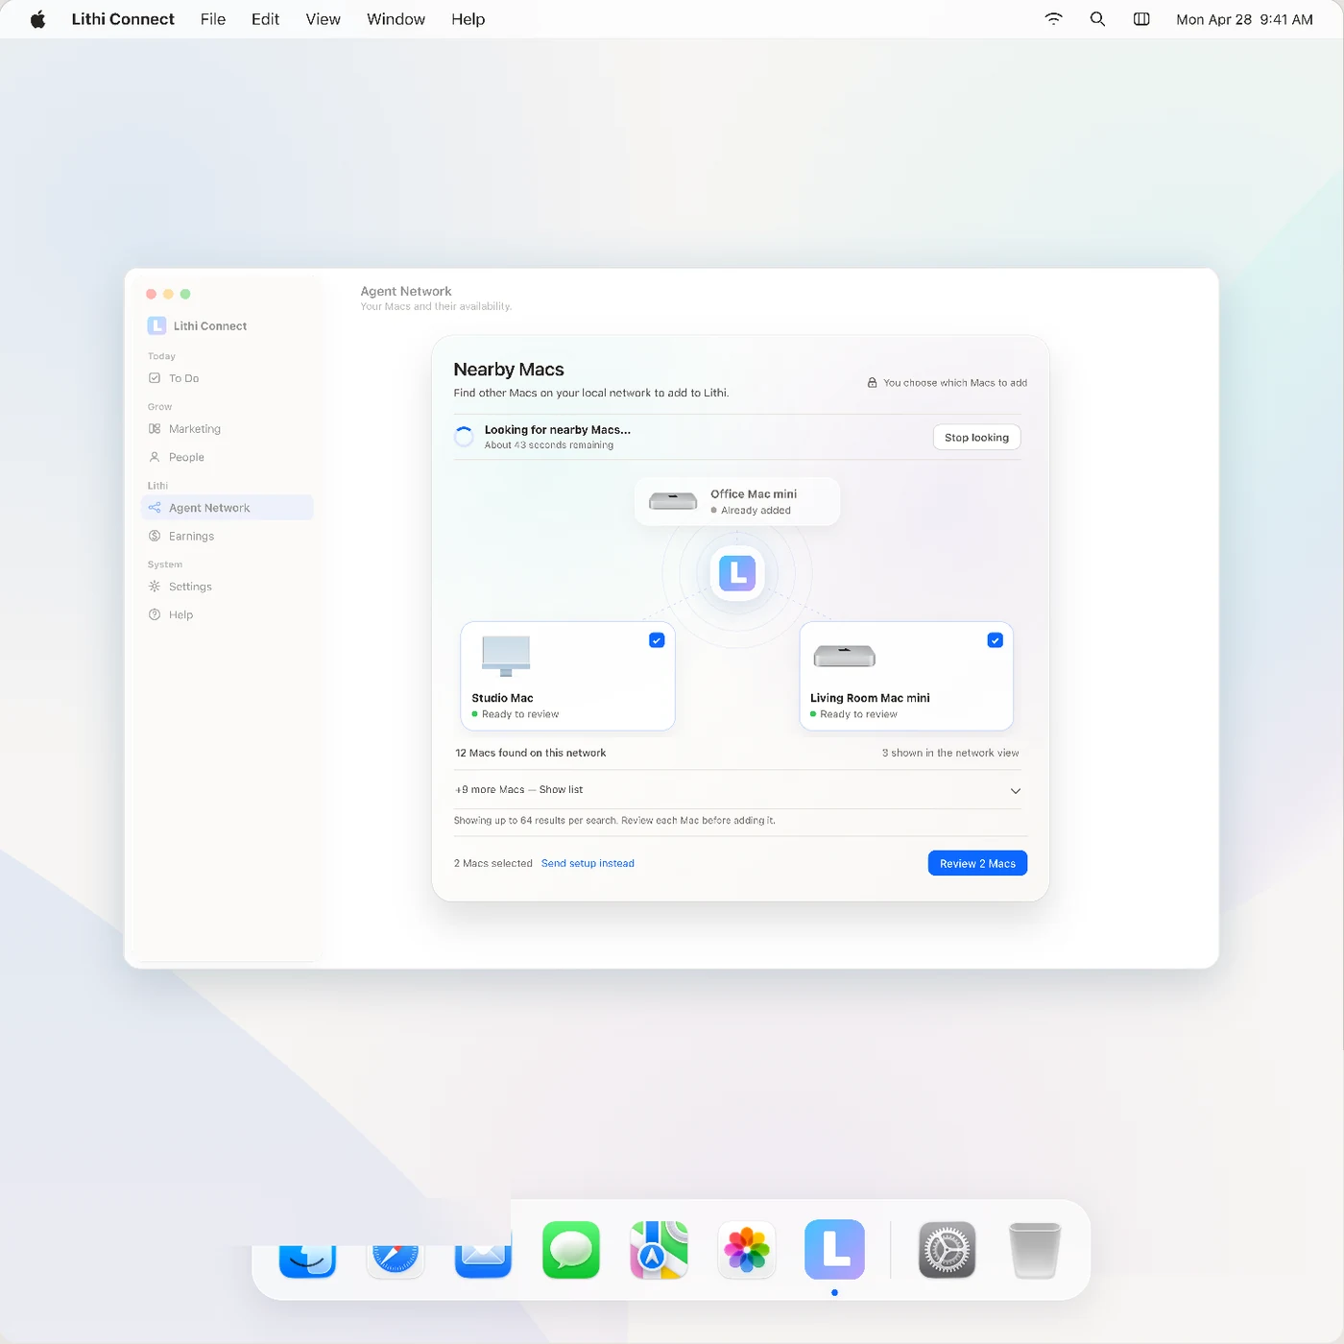Click the Lithi Connect logo in sidebar
The width and height of the screenshot is (1344, 1344).
pyautogui.click(x=156, y=325)
